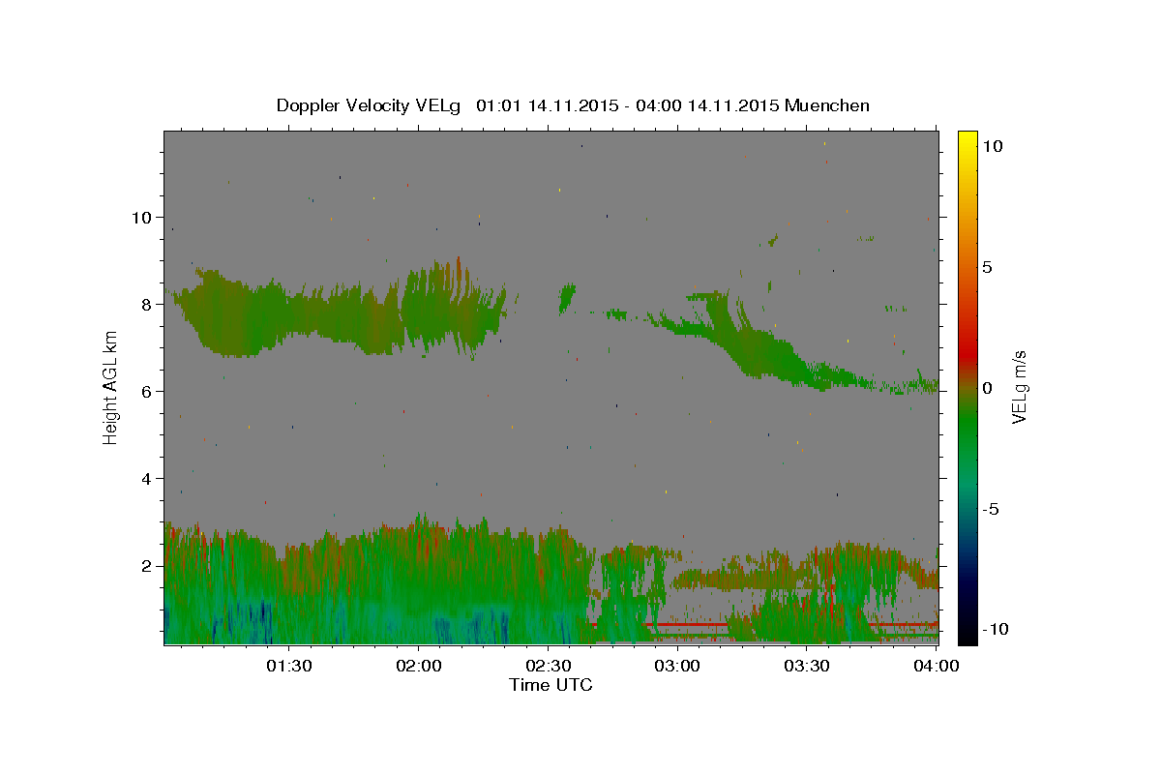Click the 02:30 time tick label
This screenshot has width=1161, height=774.
pyautogui.click(x=548, y=667)
